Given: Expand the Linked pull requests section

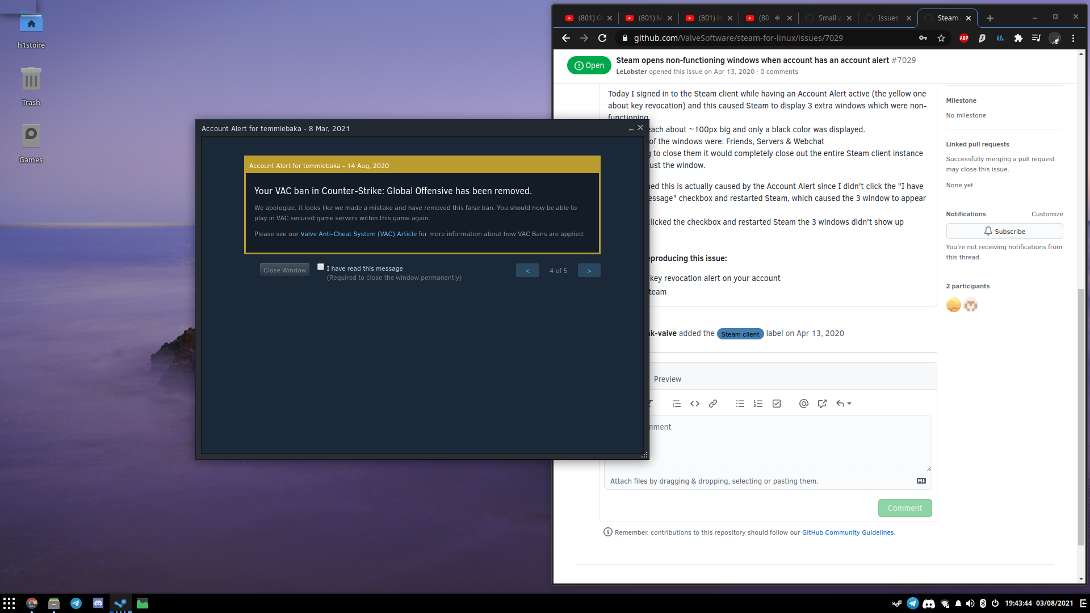Looking at the screenshot, I should click(978, 142).
